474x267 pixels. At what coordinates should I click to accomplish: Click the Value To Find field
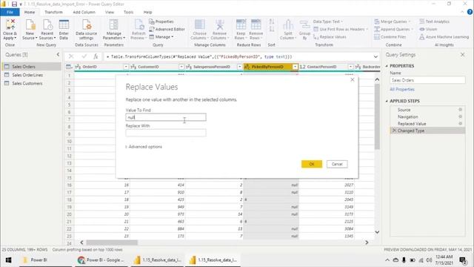[166, 117]
